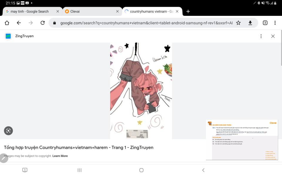Screen dimensions: 282x176
Task: Open Chrome's three-dot overflow menu
Action: (275, 23)
